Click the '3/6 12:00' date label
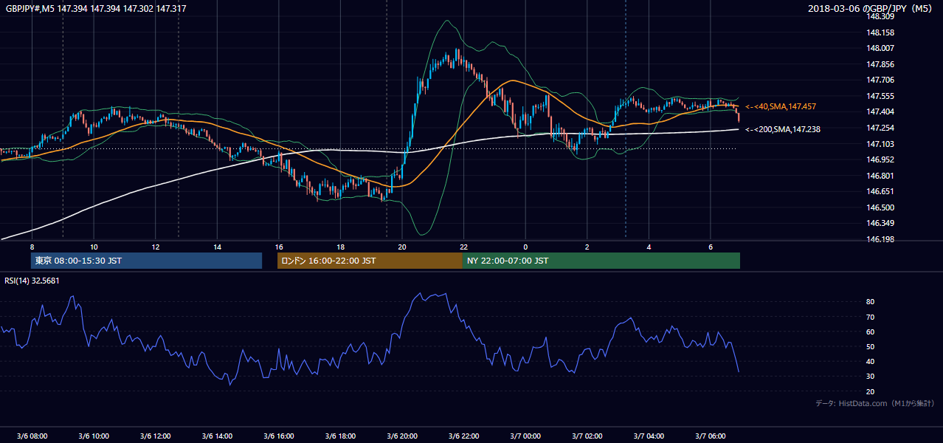Image resolution: width=943 pixels, height=443 pixels. click(155, 436)
